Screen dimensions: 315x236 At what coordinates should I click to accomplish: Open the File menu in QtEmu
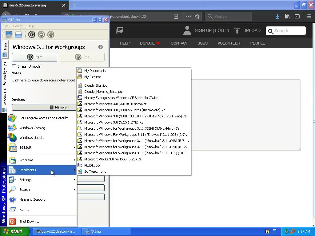[6, 26]
